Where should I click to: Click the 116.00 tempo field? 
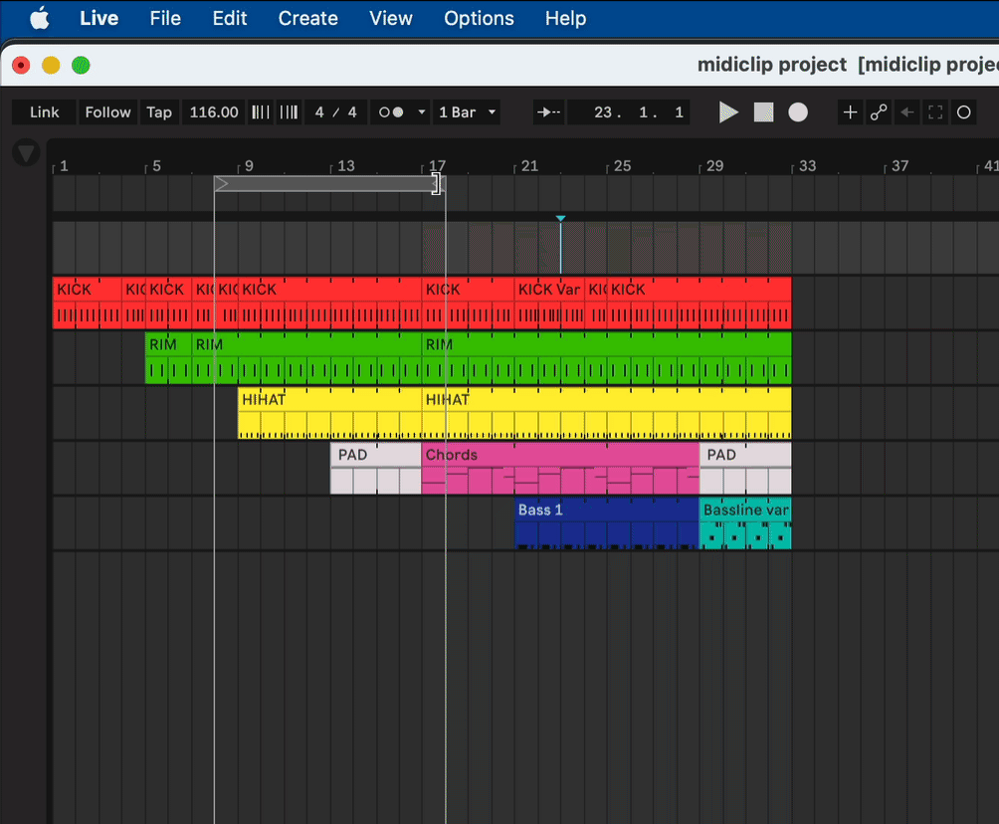pos(214,112)
